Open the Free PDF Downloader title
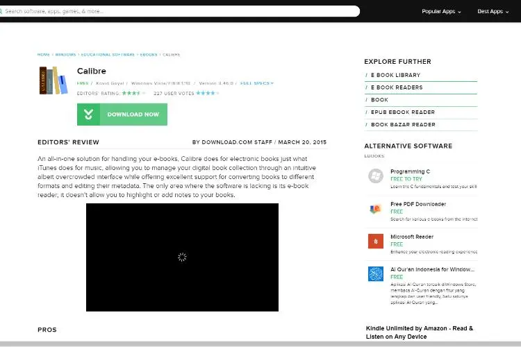 418,204
